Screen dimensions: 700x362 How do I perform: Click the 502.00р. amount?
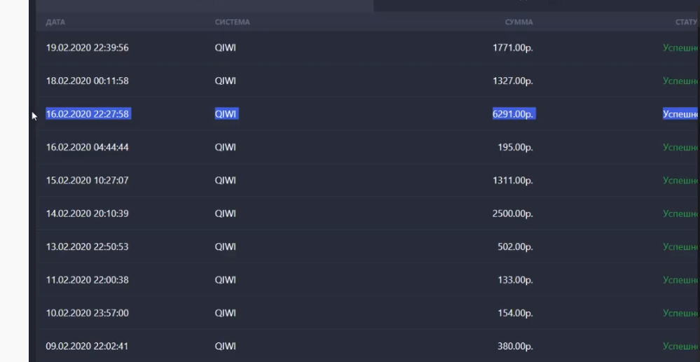coord(515,247)
